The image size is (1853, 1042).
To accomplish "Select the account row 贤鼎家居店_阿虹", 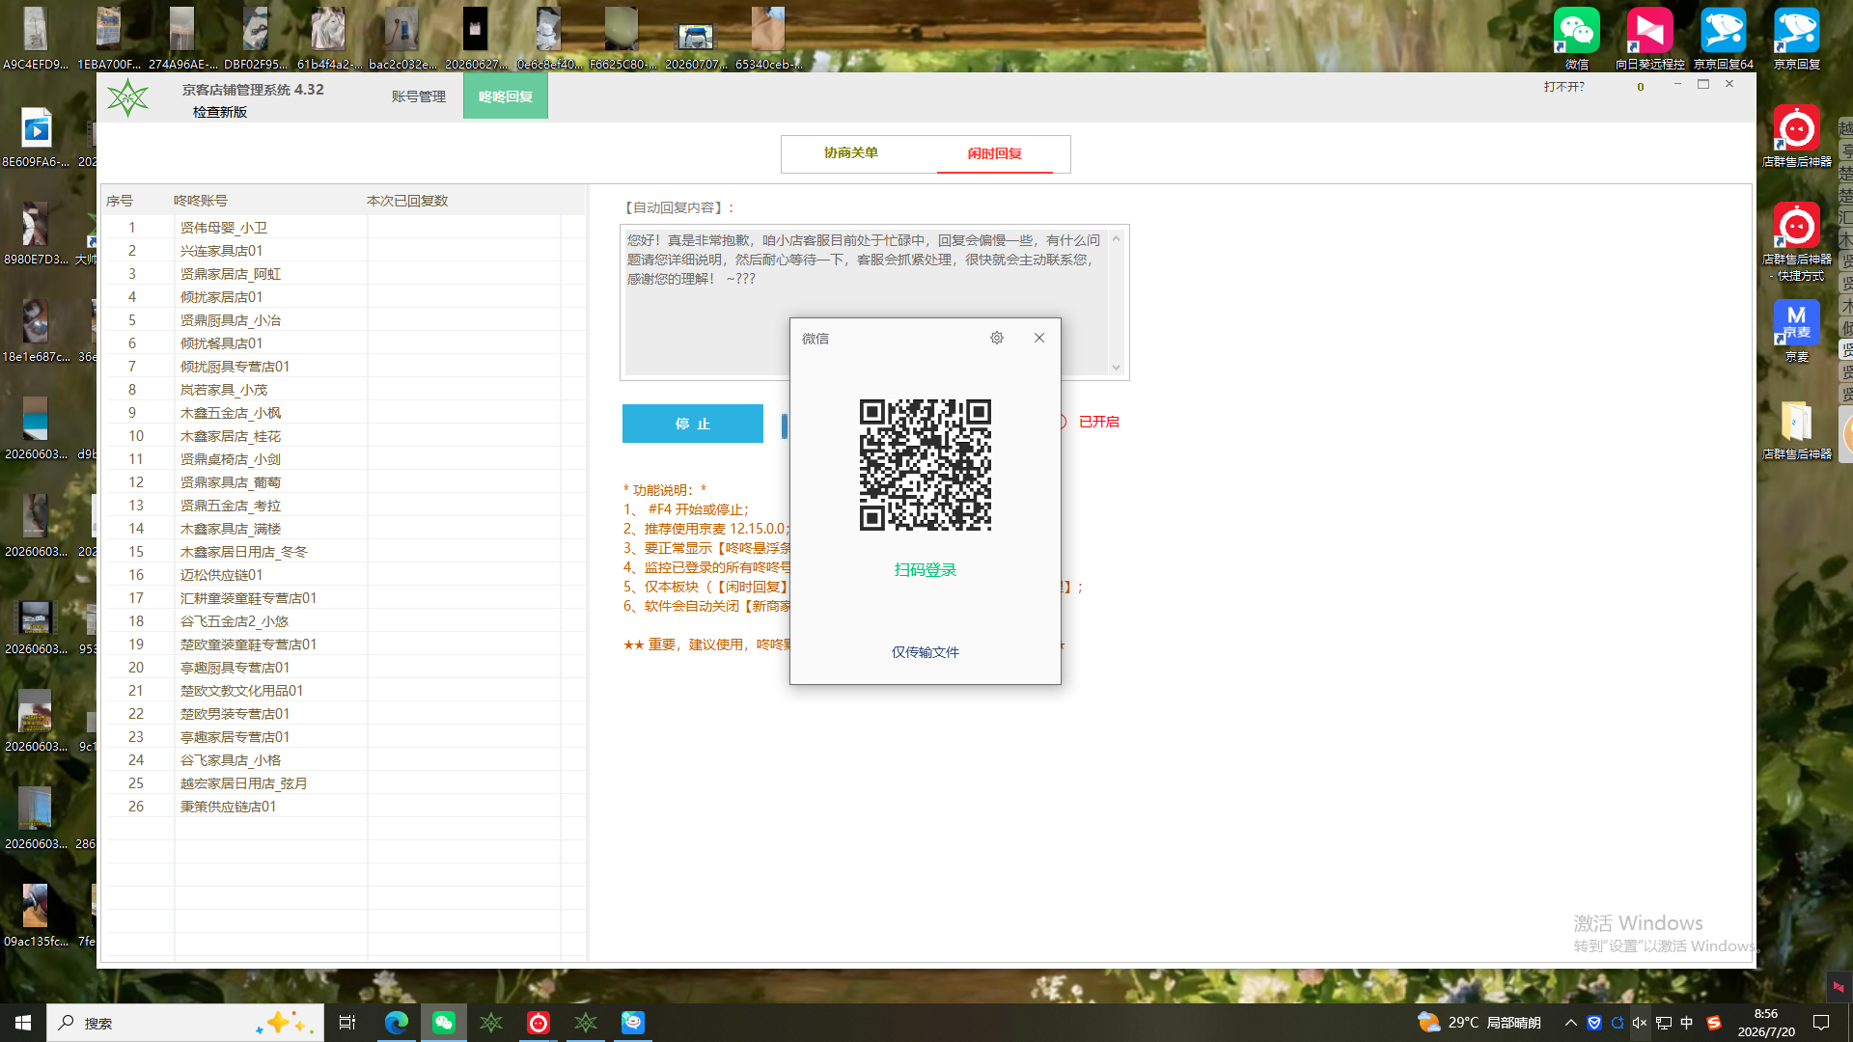I will click(345, 274).
